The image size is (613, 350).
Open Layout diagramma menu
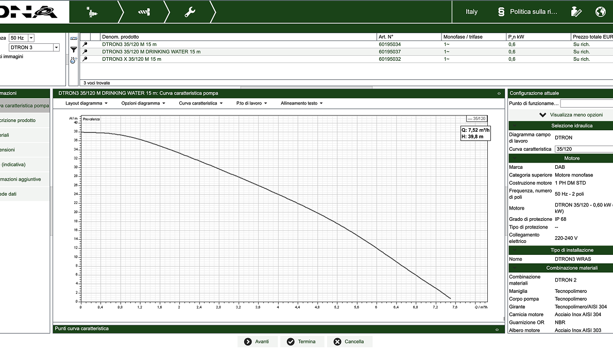(x=87, y=103)
